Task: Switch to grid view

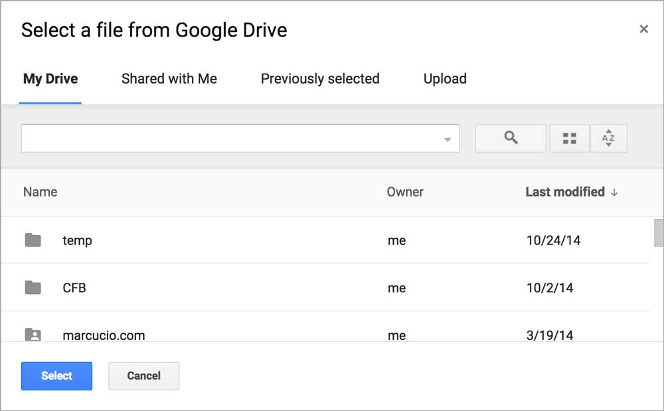Action: click(569, 138)
